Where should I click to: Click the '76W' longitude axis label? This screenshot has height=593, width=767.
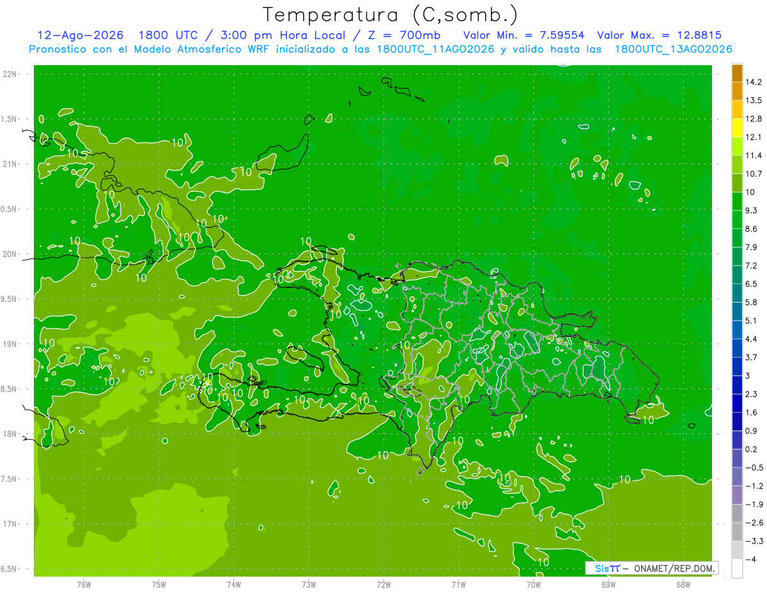84,585
